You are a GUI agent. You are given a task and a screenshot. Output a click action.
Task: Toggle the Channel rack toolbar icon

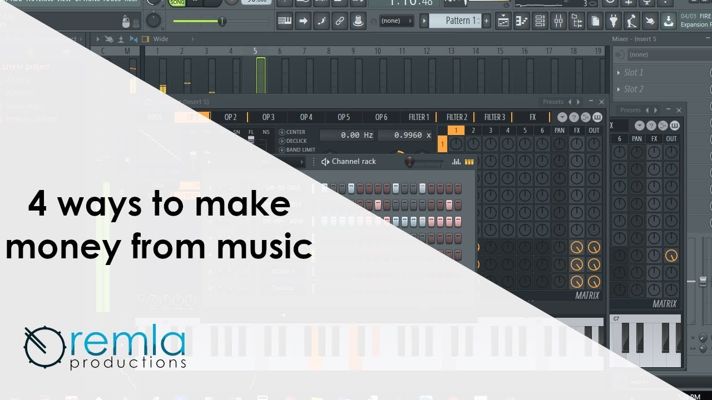tap(540, 22)
